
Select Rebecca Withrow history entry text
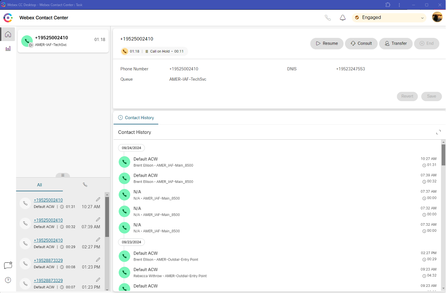tap(170, 276)
